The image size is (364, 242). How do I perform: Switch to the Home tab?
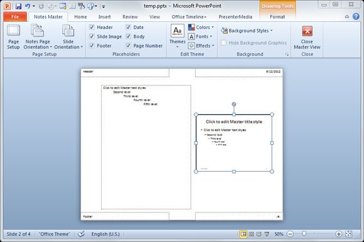pos(80,17)
